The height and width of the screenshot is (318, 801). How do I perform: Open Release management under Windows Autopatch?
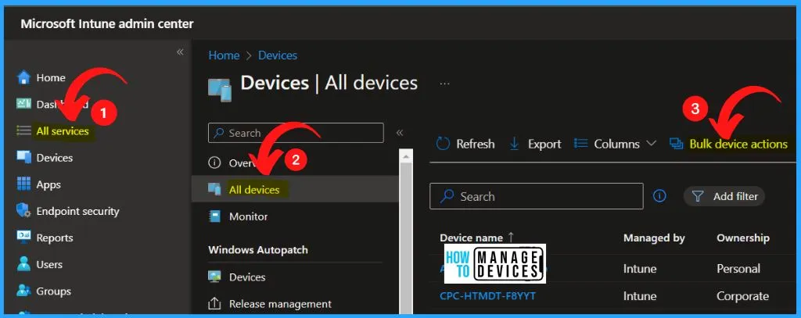280,304
